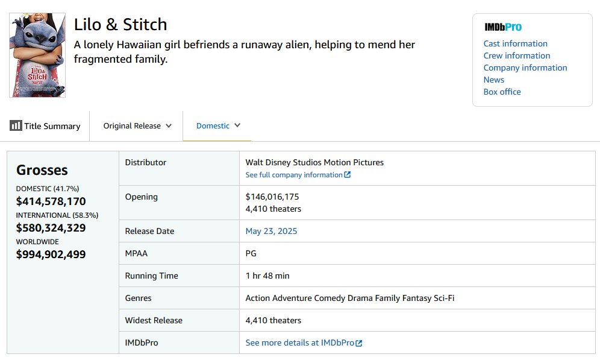Click the opening amount $146,016,175
The image size is (600, 357).
(272, 197)
